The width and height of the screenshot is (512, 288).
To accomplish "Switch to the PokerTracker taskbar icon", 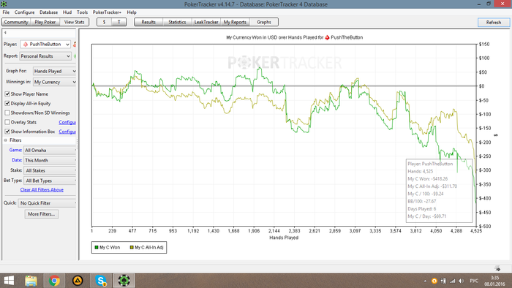I will pyautogui.click(x=124, y=281).
